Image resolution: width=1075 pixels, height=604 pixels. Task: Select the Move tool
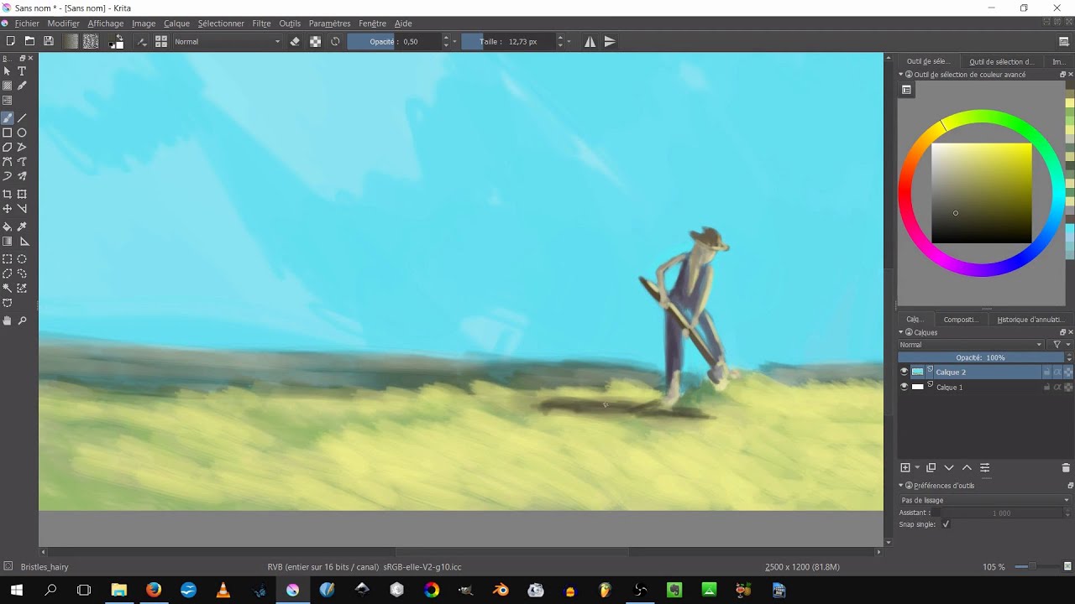pos(8,208)
